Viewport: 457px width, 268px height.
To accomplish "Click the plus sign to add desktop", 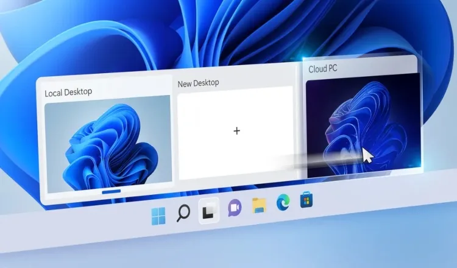I will (237, 131).
